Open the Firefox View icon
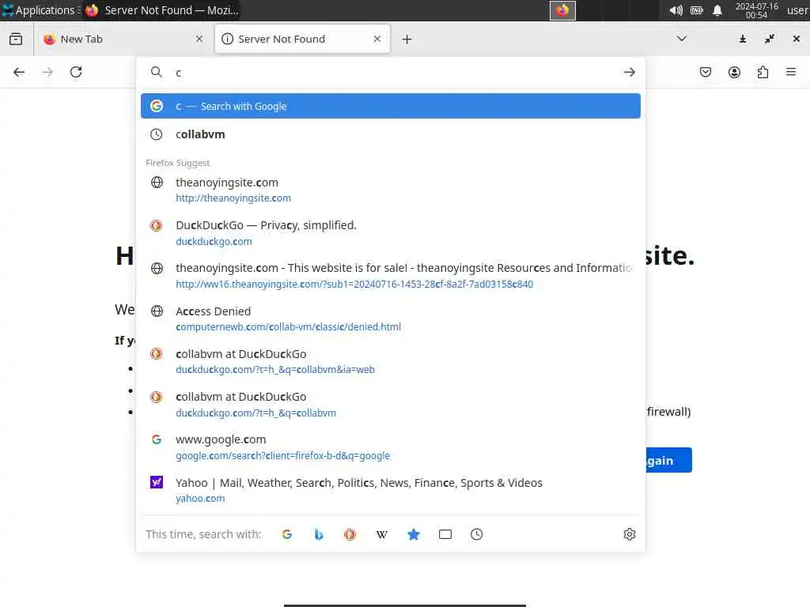Image resolution: width=810 pixels, height=607 pixels. 16,39
